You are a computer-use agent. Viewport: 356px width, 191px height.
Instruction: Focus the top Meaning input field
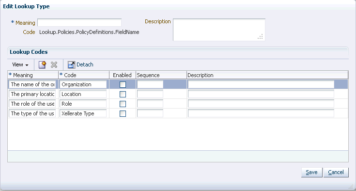(79, 23)
